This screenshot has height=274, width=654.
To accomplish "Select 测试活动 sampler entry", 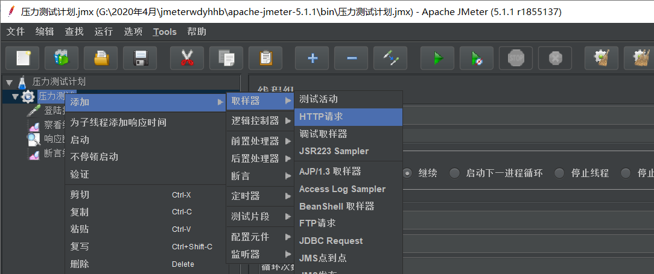I will (348, 99).
